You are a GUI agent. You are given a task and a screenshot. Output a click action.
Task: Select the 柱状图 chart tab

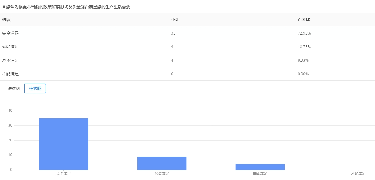click(35, 88)
